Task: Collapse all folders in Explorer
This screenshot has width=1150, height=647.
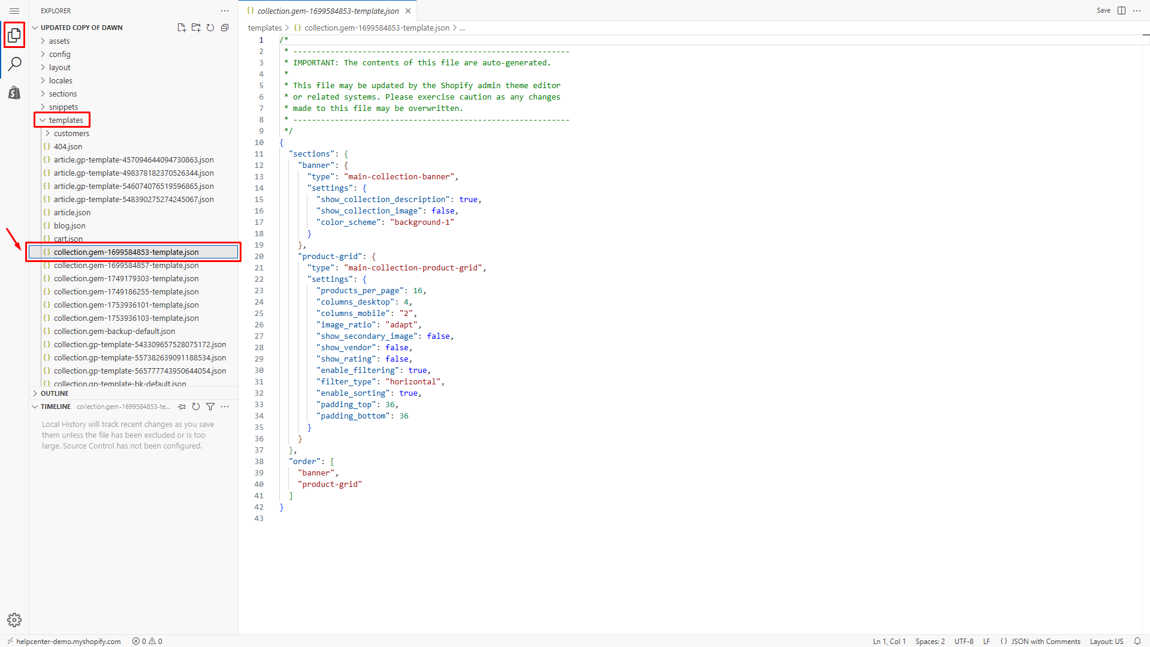Action: (225, 28)
